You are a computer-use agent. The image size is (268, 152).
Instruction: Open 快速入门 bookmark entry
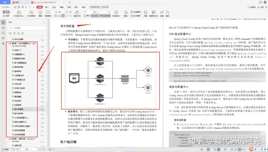coord(18,50)
